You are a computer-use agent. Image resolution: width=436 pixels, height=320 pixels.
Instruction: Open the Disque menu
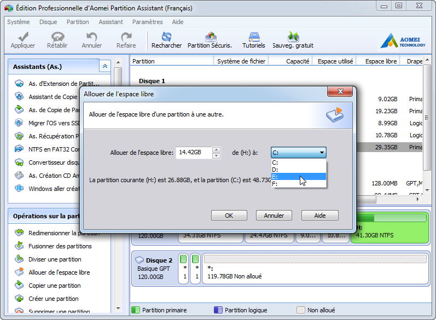(48, 22)
